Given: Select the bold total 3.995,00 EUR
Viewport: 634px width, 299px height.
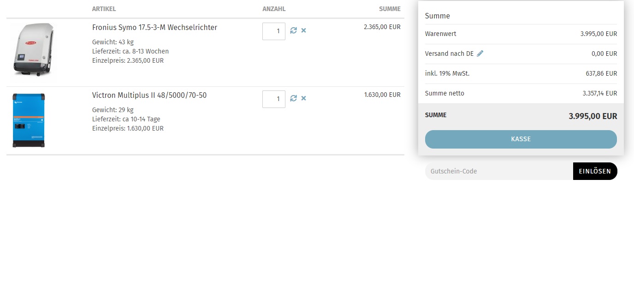Looking at the screenshot, I should click(593, 116).
